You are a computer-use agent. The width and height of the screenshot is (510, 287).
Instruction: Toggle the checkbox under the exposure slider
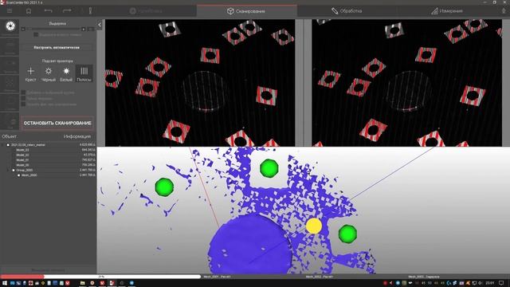pyautogui.click(x=36, y=34)
